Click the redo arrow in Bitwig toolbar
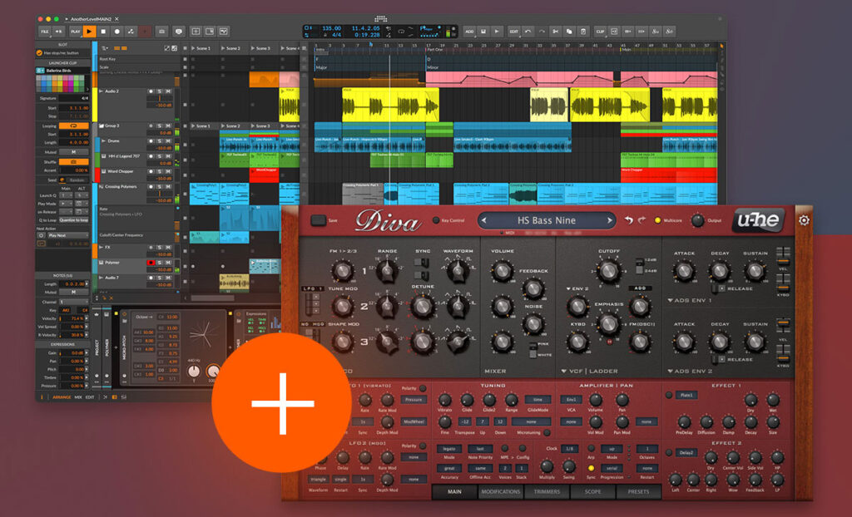 pyautogui.click(x=541, y=32)
